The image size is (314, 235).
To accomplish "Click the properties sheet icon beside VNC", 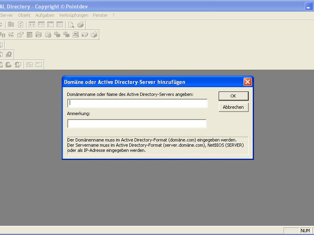I will click(20, 35).
